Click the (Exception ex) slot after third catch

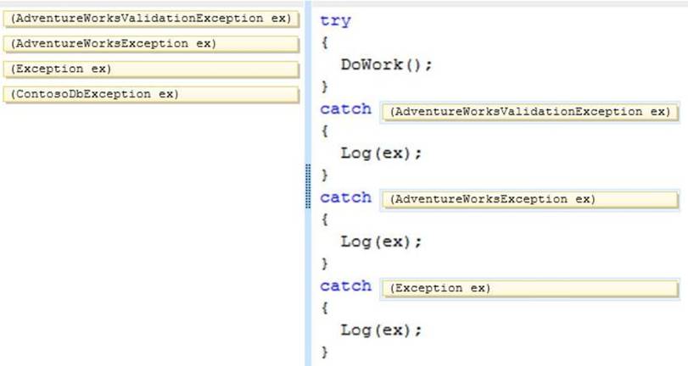(x=530, y=288)
